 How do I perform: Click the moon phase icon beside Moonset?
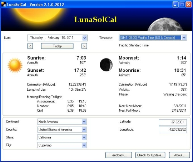(106, 65)
